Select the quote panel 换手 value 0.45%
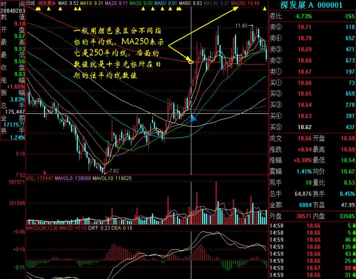The height and width of the screenshot is (279, 356). point(348,194)
